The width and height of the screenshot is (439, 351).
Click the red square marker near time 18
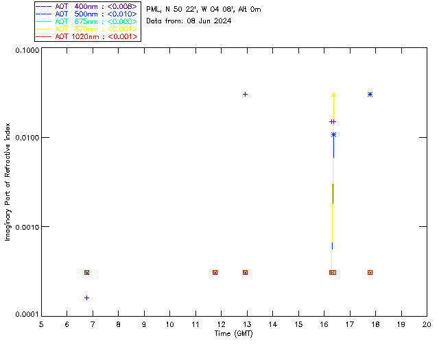click(370, 272)
